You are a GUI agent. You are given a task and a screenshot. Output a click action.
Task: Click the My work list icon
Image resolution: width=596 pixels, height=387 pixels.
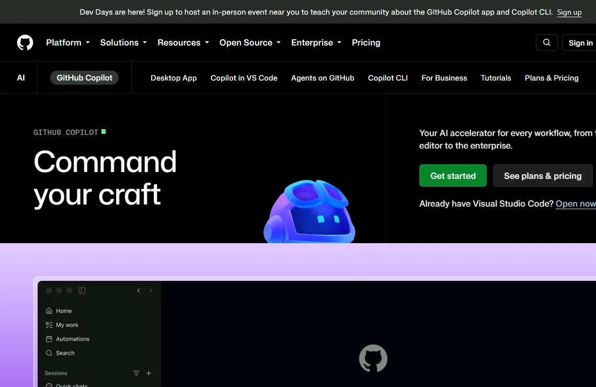(49, 325)
